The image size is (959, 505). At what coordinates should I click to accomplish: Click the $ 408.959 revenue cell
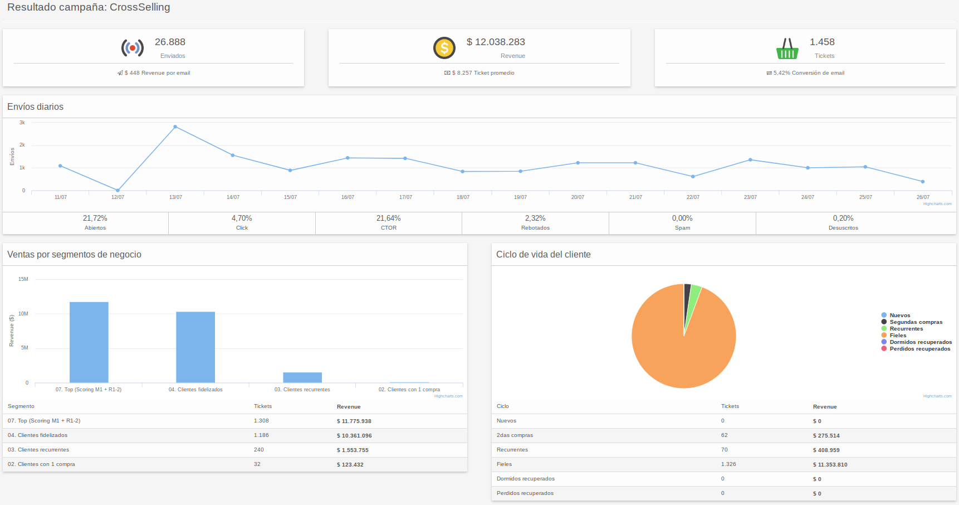826,450
